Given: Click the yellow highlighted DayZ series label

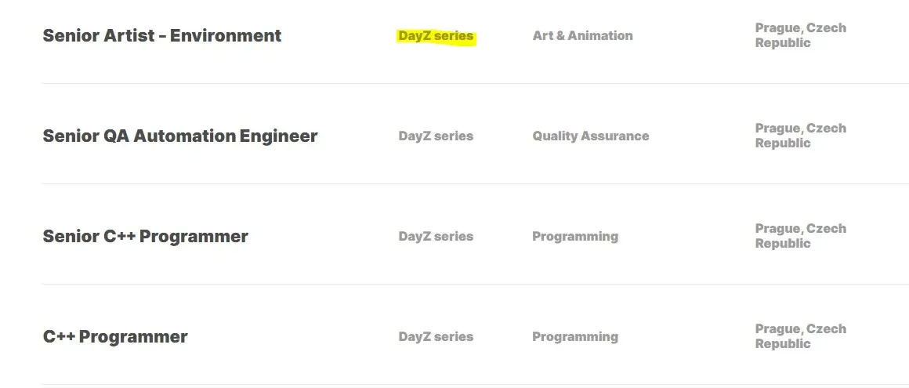Looking at the screenshot, I should (436, 36).
